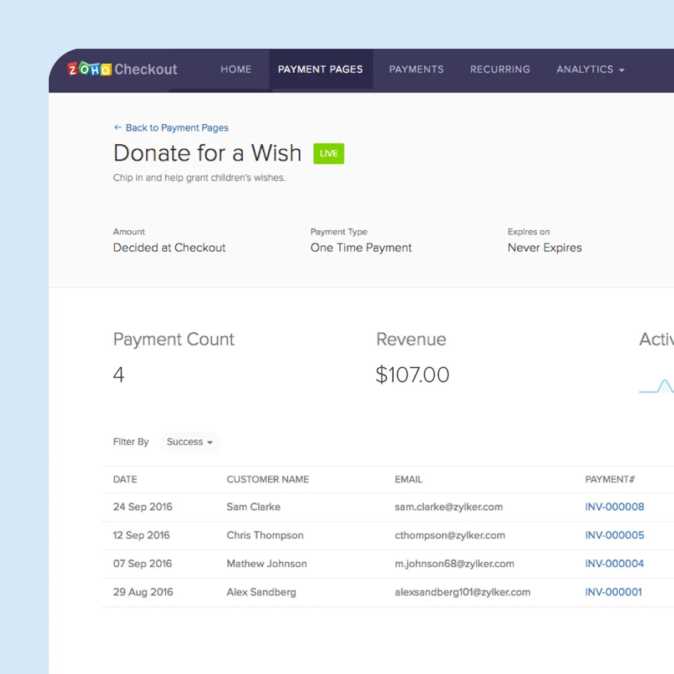674x674 pixels.
Task: Go to the RECURRING section
Action: coord(500,69)
